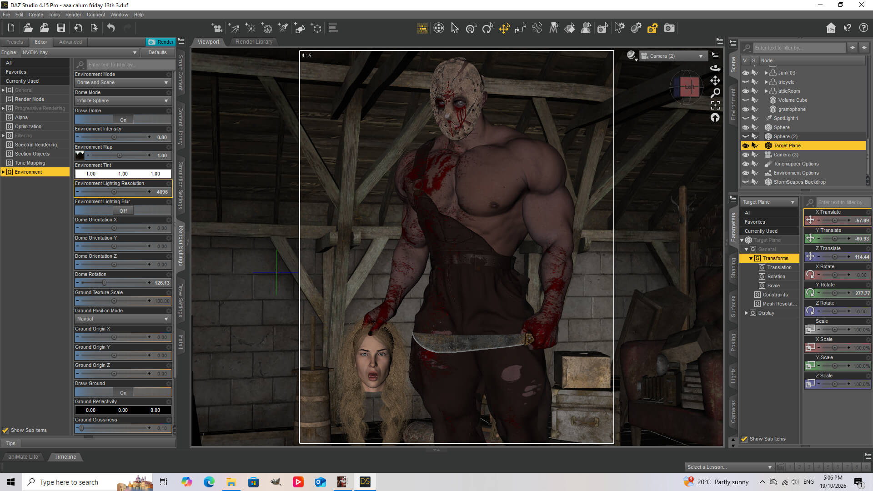Toggle visibility eye for Target Plane
873x491 pixels.
pyautogui.click(x=746, y=145)
